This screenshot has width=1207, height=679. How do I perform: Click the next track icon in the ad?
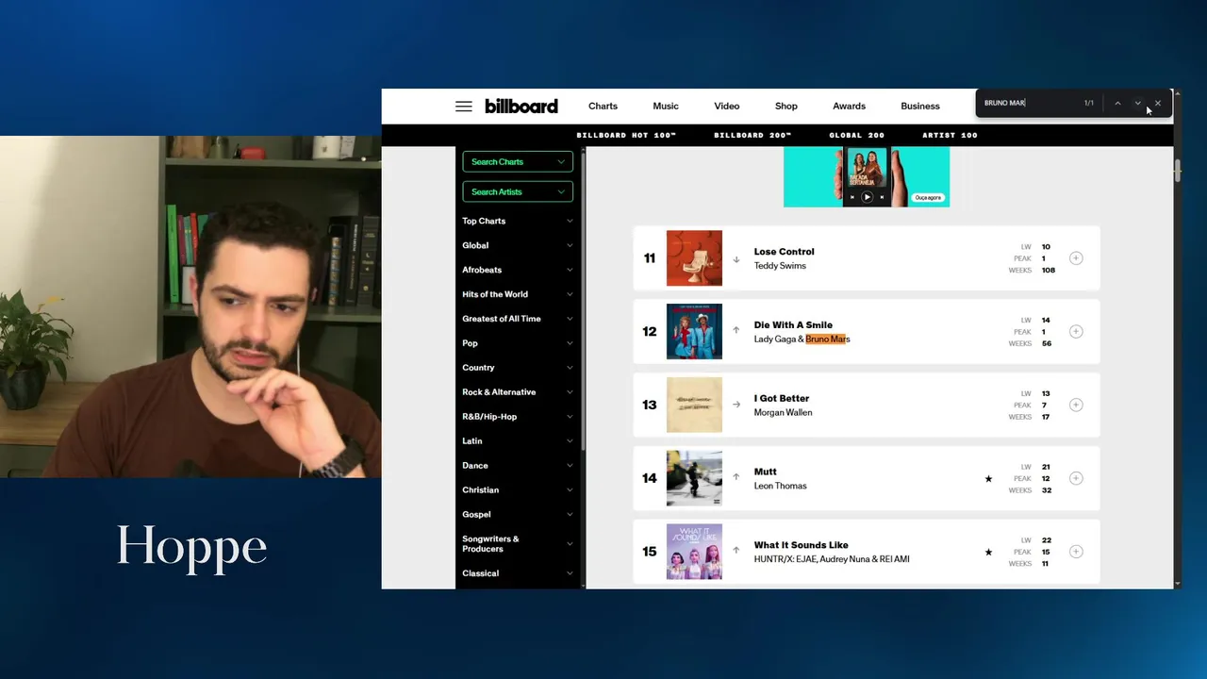pos(882,197)
